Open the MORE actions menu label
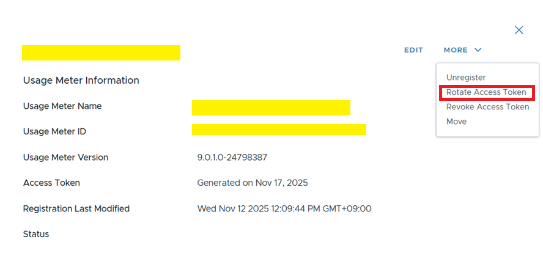Screen dimensions: 543x278 click(456, 50)
